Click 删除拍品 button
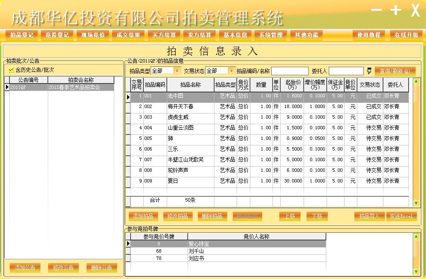 (x=212, y=216)
